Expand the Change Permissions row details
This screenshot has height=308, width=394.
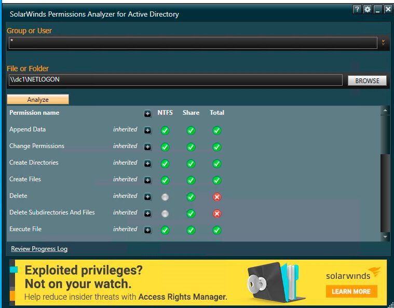point(147,147)
